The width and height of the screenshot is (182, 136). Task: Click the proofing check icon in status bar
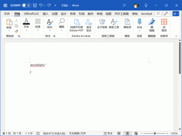point(38,134)
